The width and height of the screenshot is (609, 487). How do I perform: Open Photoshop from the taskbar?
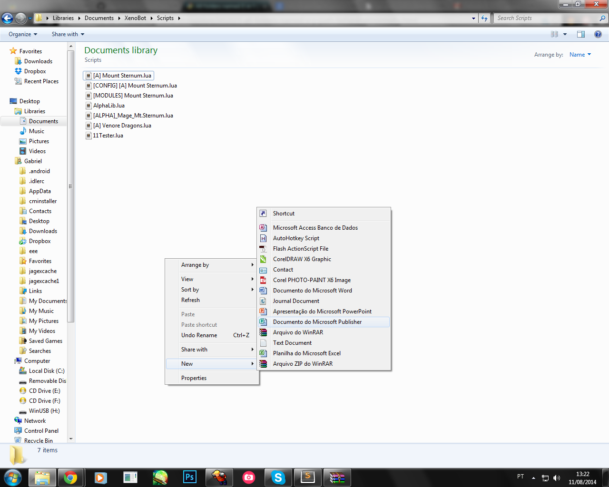click(x=190, y=477)
